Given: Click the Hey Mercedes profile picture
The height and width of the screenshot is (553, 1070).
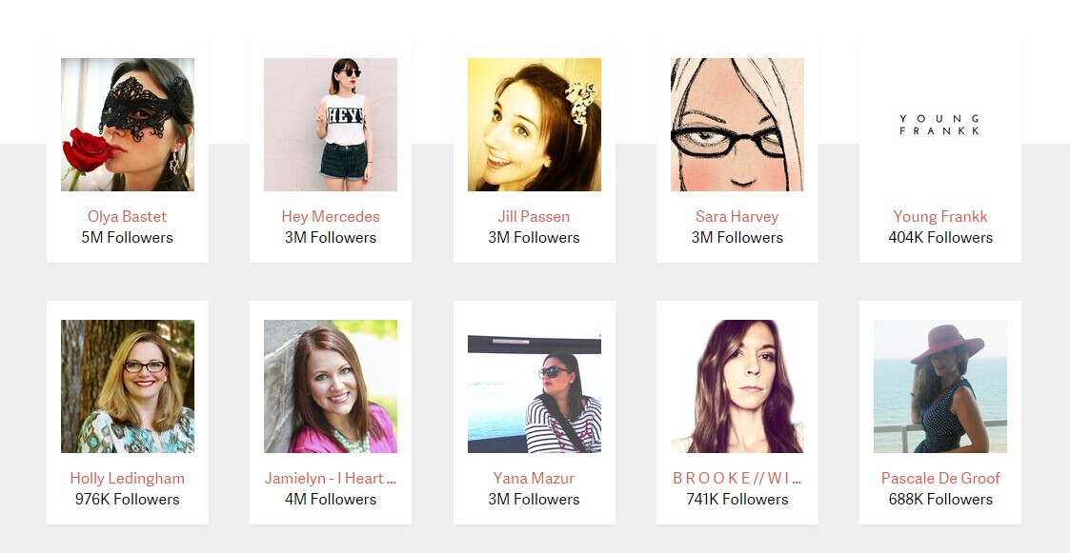Looking at the screenshot, I should click(x=331, y=124).
